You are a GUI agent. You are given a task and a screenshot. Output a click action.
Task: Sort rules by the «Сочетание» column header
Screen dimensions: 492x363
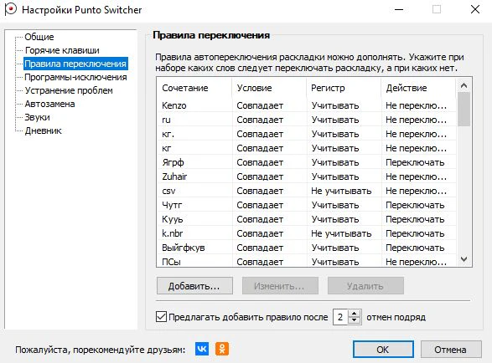point(194,88)
